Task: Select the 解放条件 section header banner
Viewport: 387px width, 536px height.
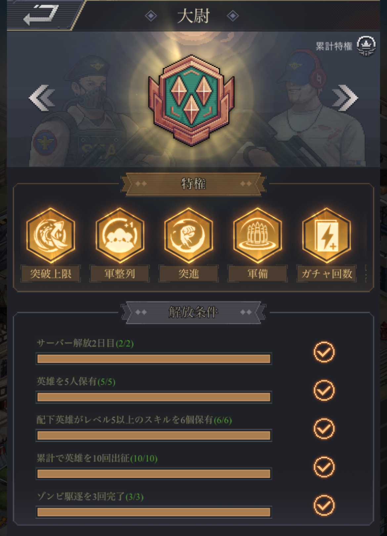Action: [x=193, y=312]
